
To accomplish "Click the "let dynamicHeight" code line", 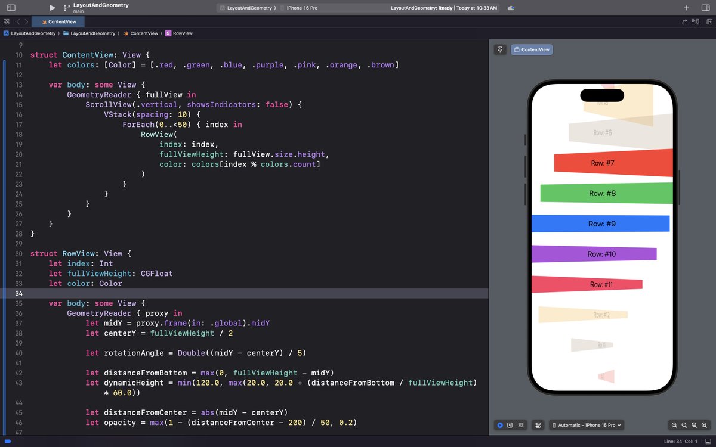I will [x=280, y=387].
